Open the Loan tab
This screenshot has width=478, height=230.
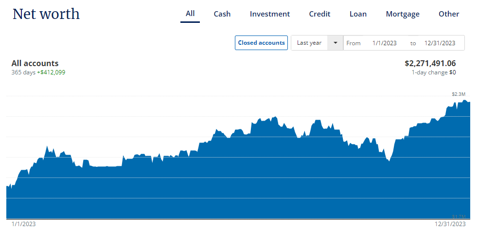(x=358, y=14)
